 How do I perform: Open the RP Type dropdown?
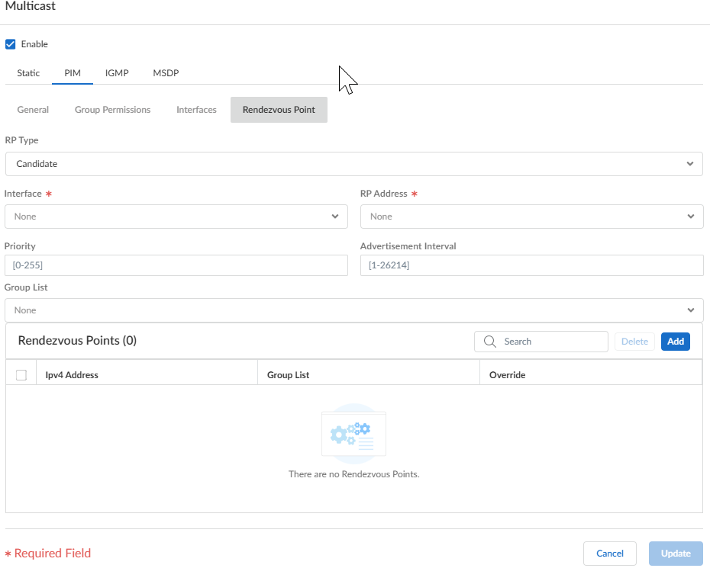pos(353,164)
